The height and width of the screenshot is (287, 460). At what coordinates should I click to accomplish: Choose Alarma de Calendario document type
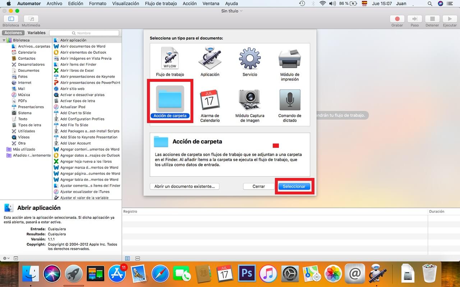click(210, 106)
